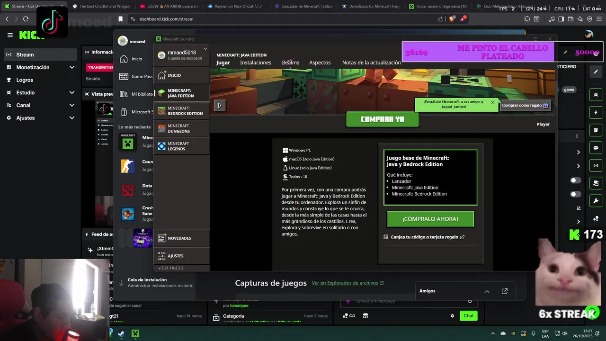The image size is (606, 341).
Task: Click the ¡CÓMPRALO AHORA! button
Action: click(x=430, y=219)
